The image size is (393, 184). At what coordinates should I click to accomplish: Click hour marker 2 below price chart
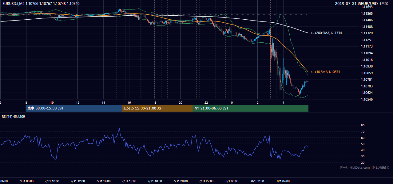[258, 102]
